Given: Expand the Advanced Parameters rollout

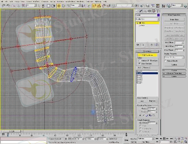Looking at the screenshot, I should coord(174,73).
